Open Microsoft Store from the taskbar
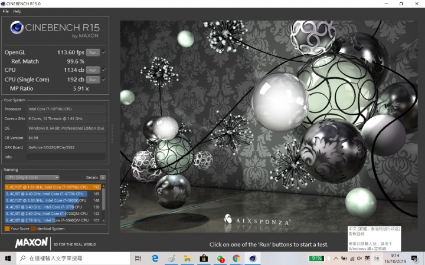 point(204,259)
